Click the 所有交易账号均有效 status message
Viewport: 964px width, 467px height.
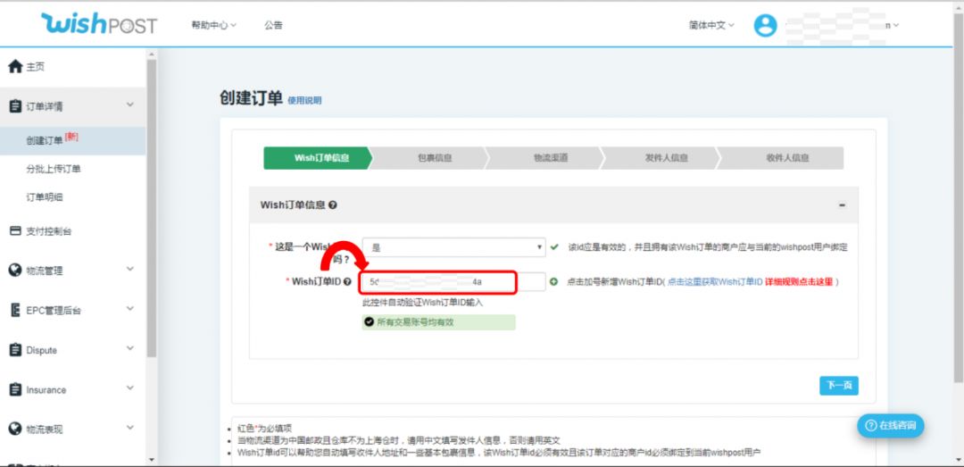[438, 322]
